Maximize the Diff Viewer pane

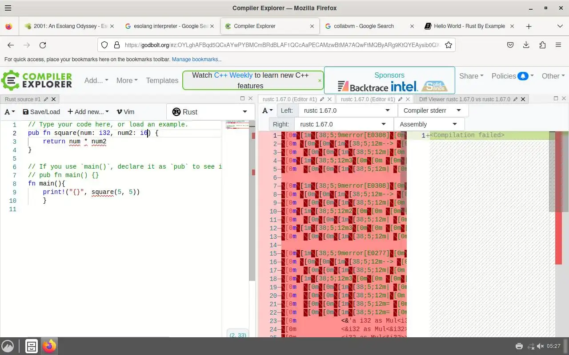[x=556, y=99]
